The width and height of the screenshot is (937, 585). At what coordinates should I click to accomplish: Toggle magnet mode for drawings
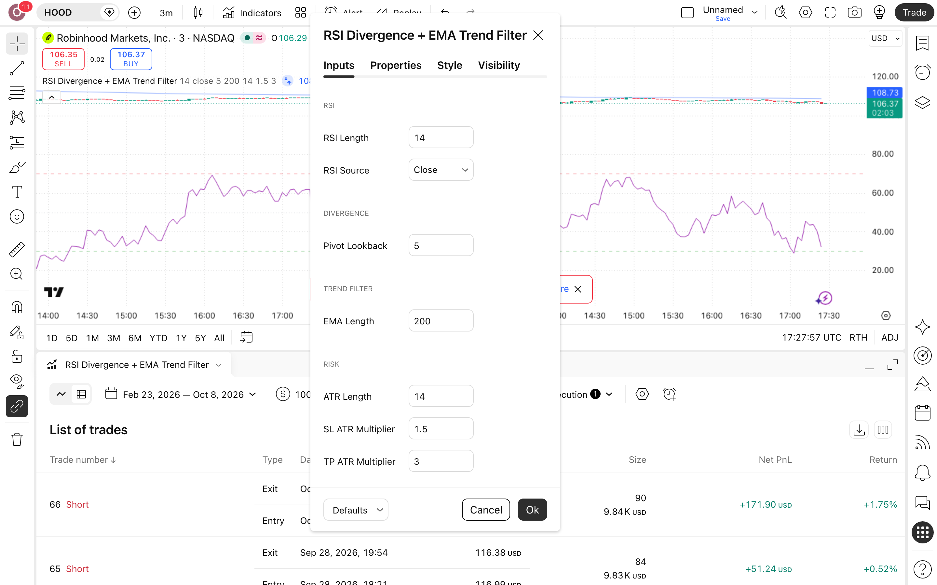pos(17,307)
